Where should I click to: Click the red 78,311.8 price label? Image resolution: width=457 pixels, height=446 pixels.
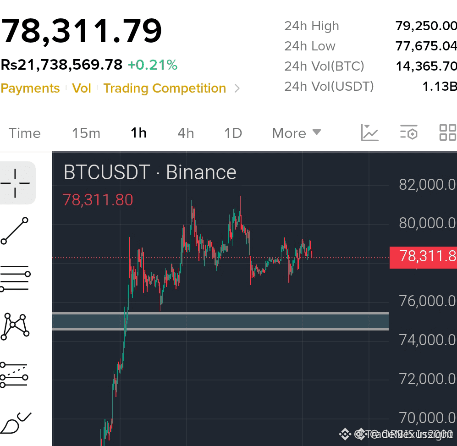tap(423, 258)
